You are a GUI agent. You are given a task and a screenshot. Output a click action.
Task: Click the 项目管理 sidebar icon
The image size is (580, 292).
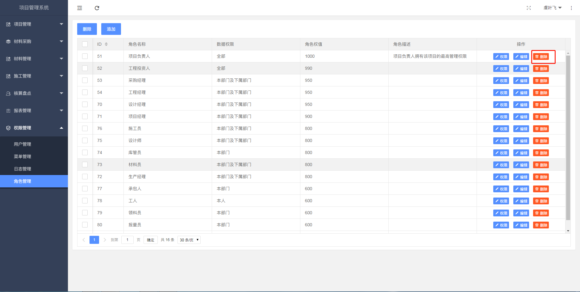[8, 24]
